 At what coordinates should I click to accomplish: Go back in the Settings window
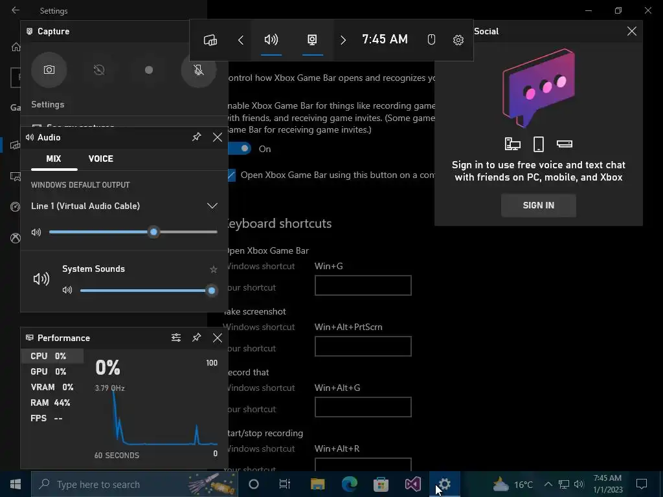point(16,10)
